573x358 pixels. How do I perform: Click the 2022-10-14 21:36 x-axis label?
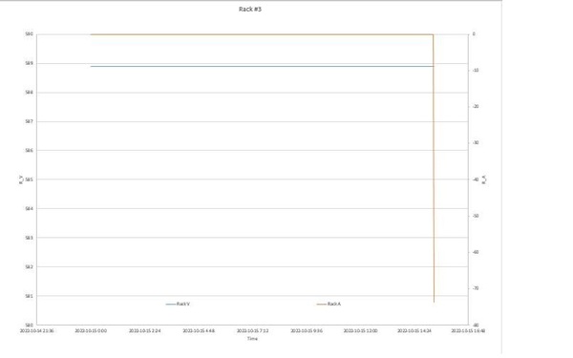(36, 331)
